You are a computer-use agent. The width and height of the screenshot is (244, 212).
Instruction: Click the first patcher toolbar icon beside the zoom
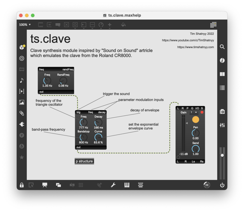click(41, 25)
